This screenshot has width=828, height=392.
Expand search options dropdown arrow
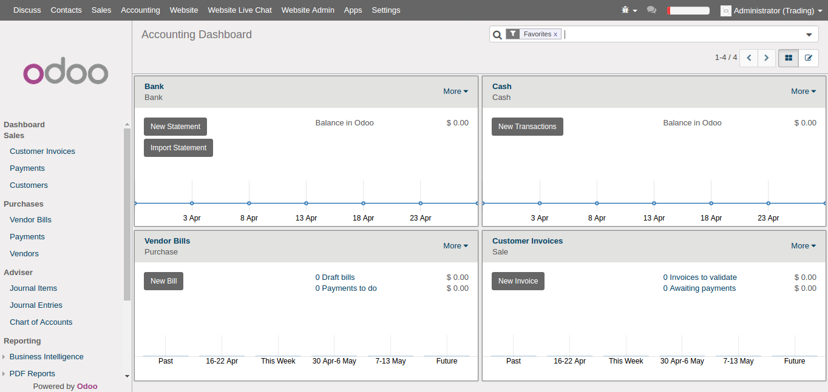pyautogui.click(x=809, y=35)
